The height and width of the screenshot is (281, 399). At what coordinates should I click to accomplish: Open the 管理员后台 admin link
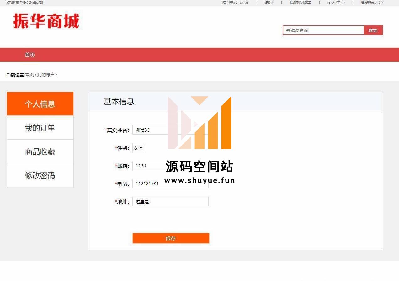coord(371,3)
